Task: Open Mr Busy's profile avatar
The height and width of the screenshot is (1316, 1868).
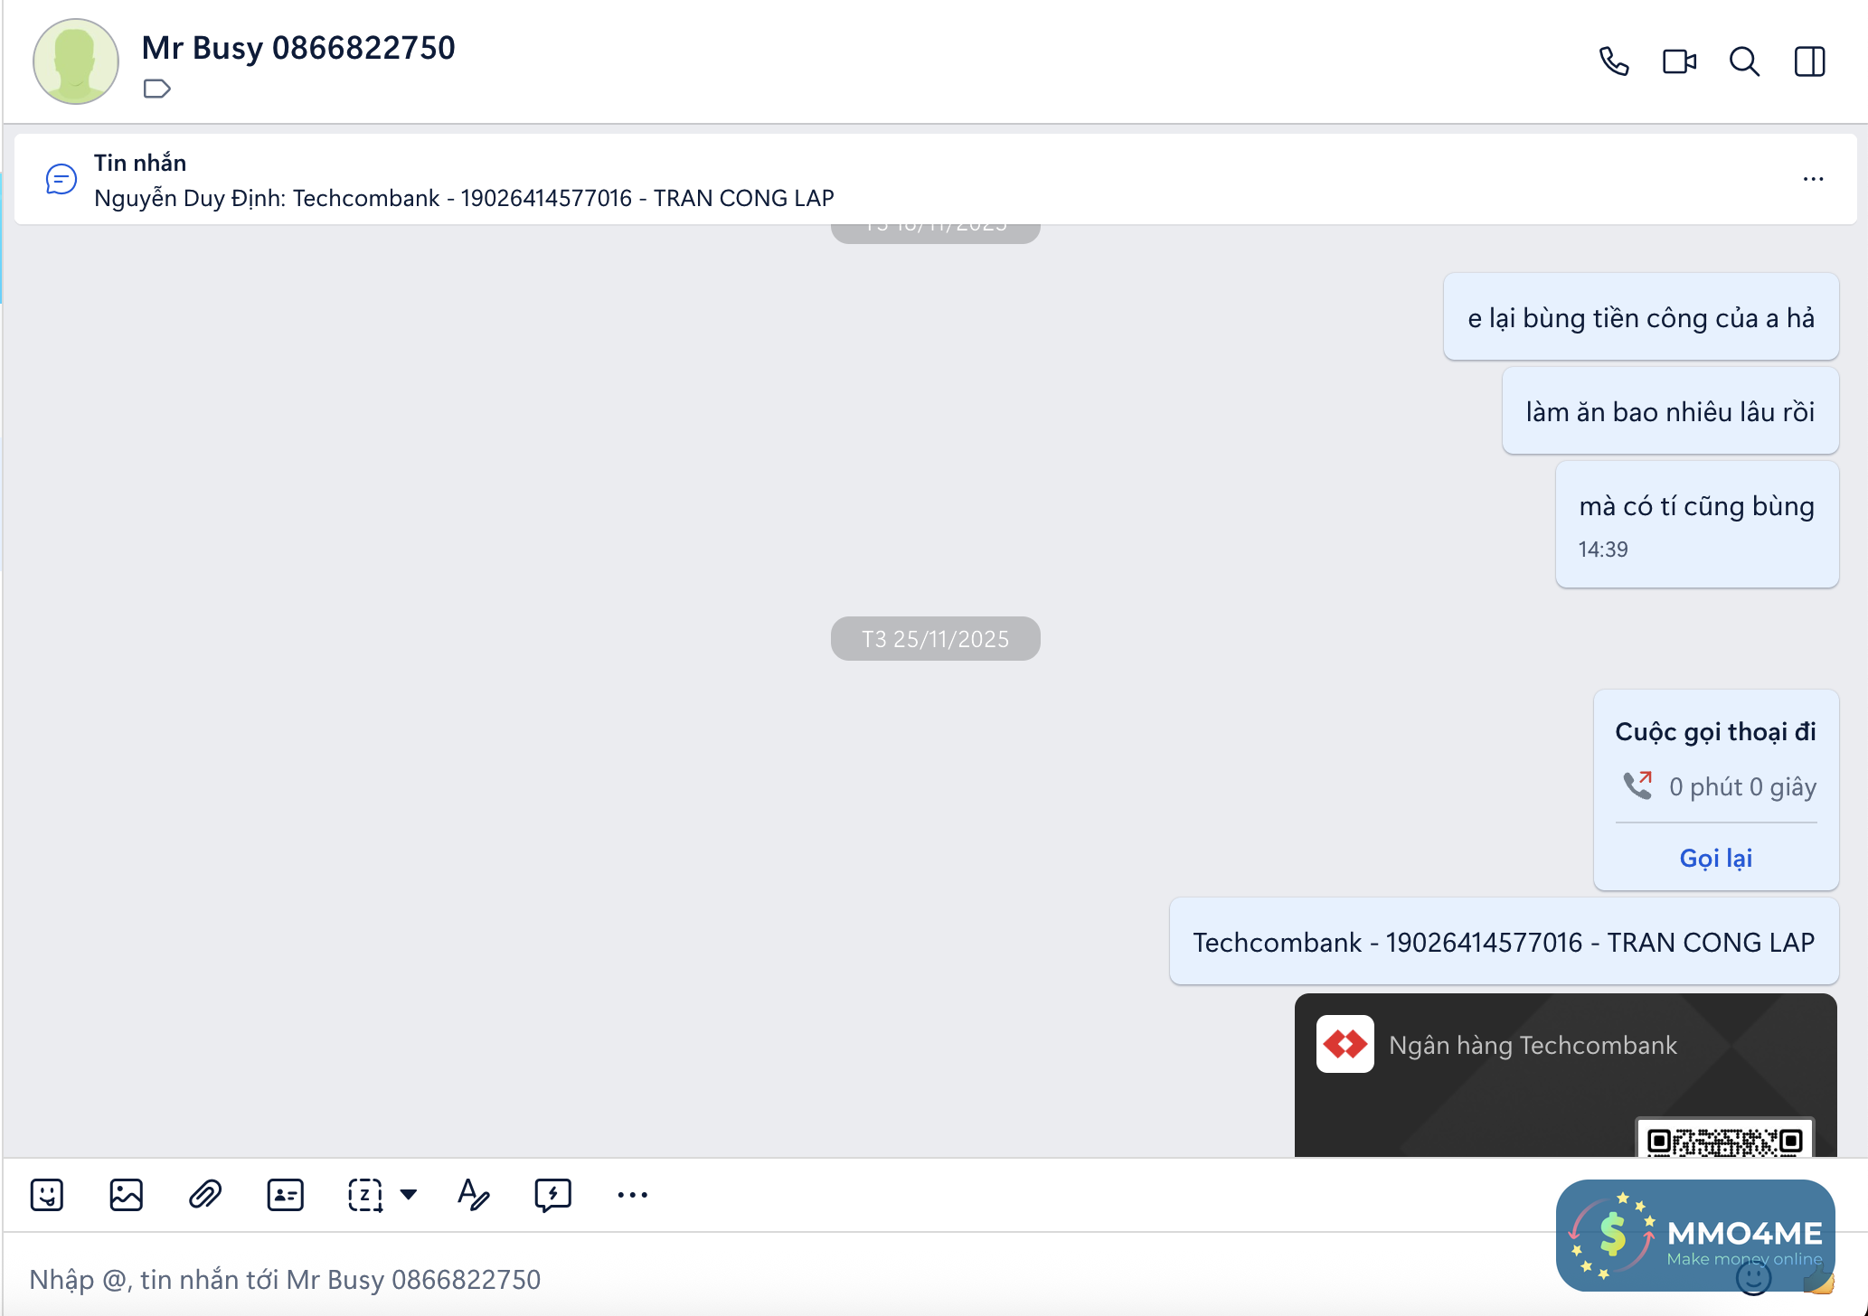Action: [76, 61]
